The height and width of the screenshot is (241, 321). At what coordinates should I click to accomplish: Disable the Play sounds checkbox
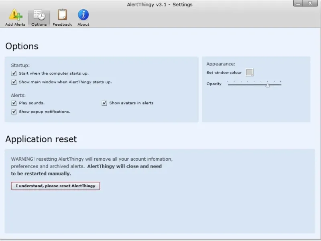coord(14,103)
